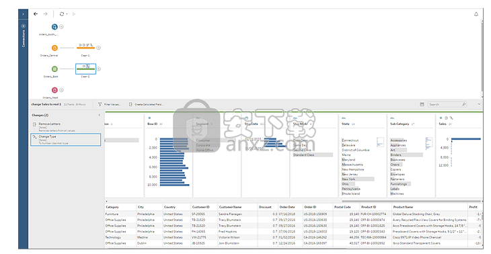Click the search magnifier icon

(x=463, y=104)
